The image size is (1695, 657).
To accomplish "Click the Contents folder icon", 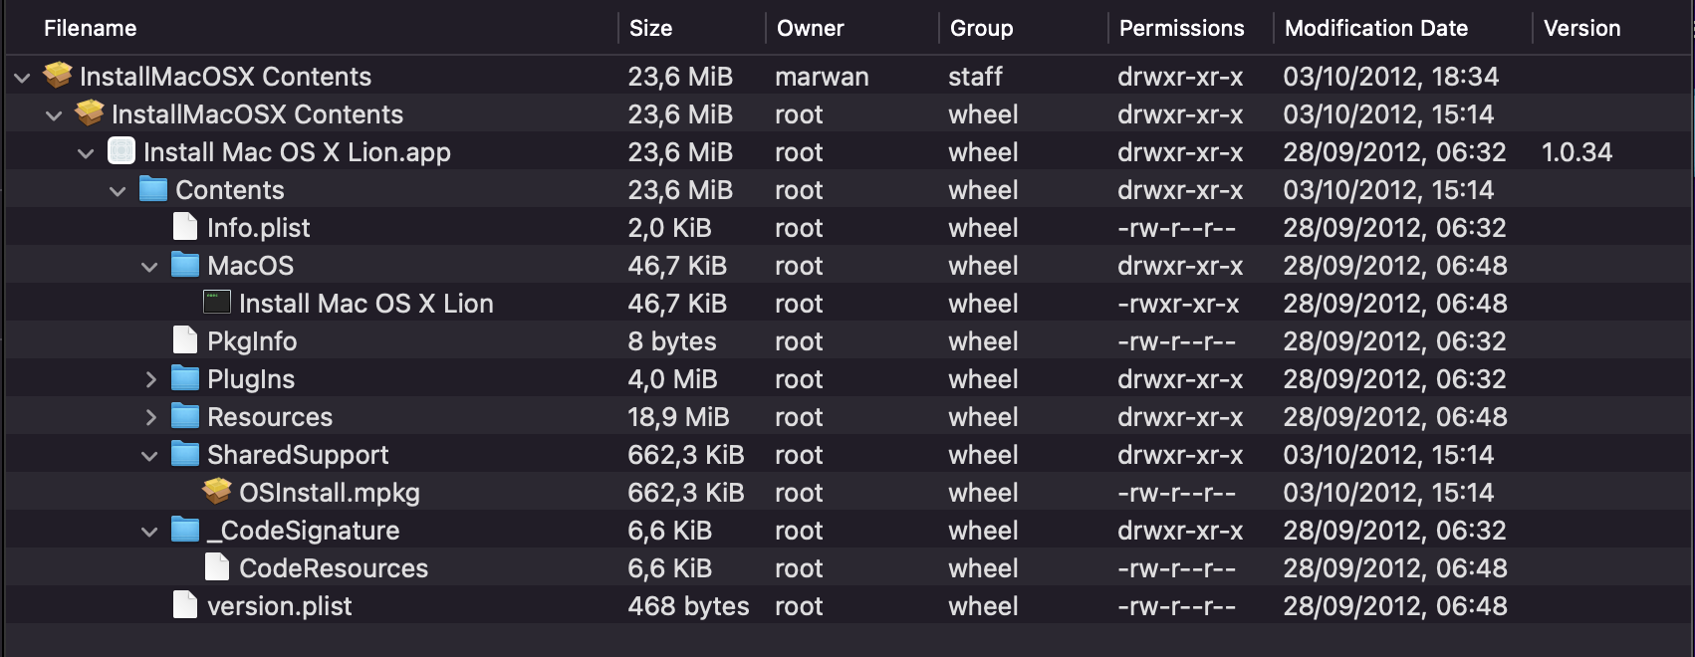I will (153, 189).
